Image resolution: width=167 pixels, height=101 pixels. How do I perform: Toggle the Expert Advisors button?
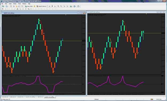point(41,6)
